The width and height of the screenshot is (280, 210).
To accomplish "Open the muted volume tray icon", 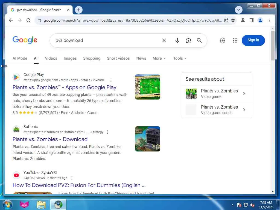I will [x=252, y=205].
